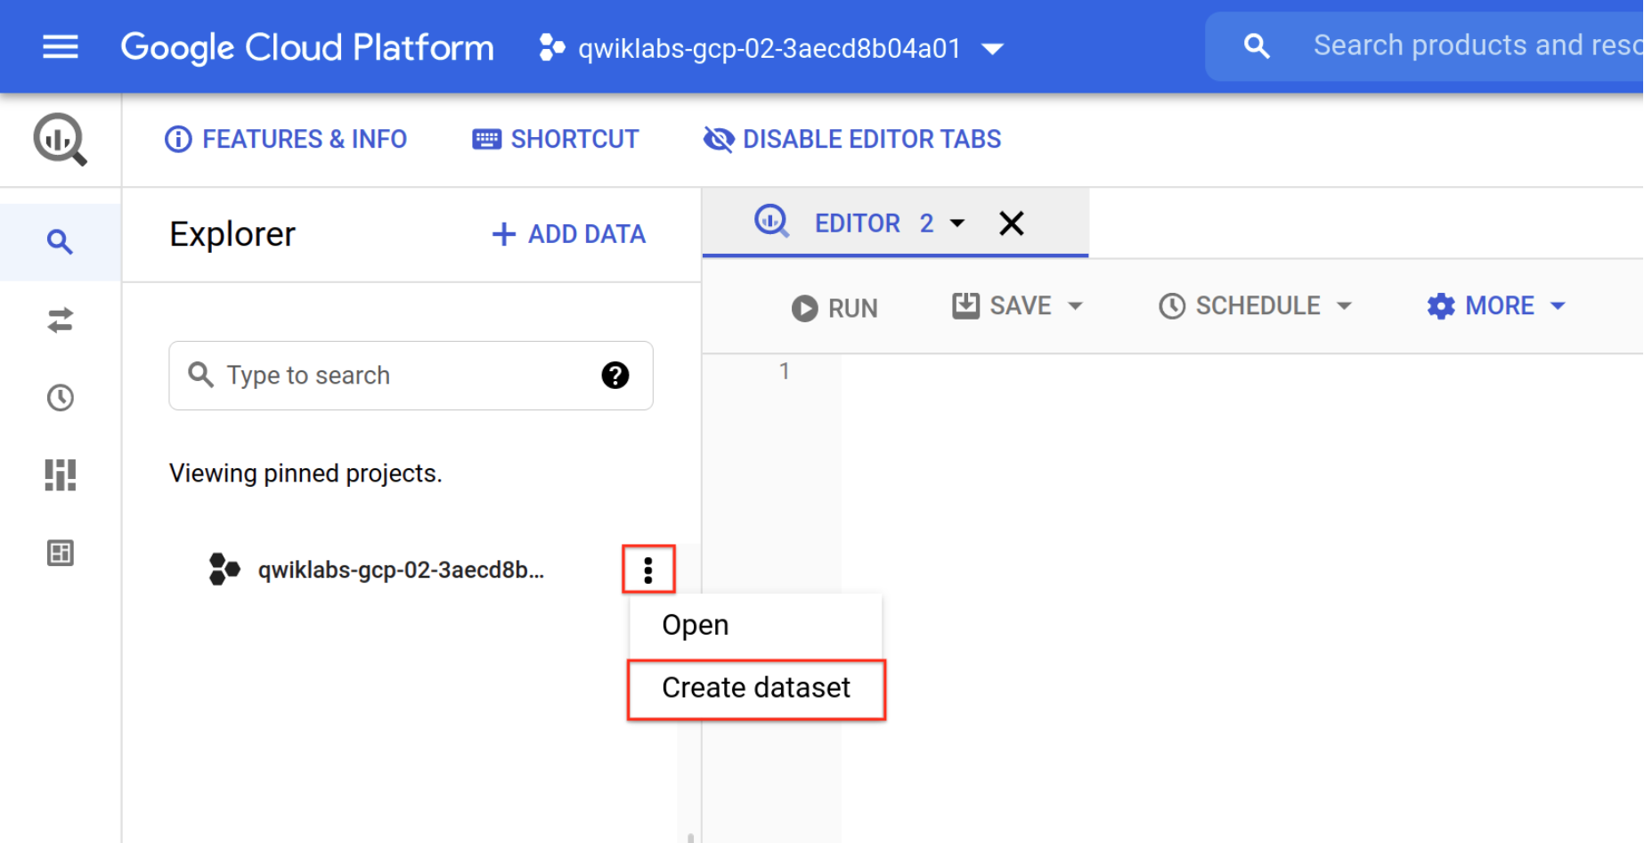Image resolution: width=1644 pixels, height=843 pixels.
Task: Click RUN to execute the query
Action: point(834,307)
